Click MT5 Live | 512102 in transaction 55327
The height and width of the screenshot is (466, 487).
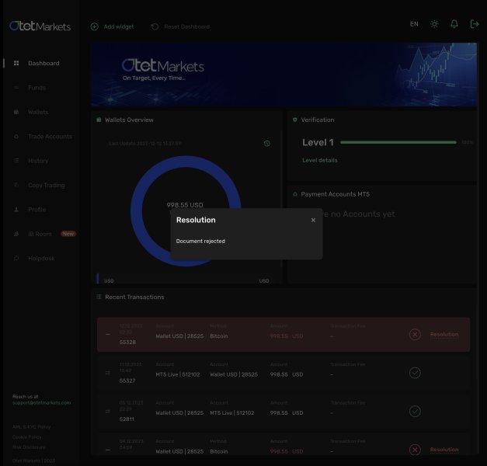[x=178, y=374]
